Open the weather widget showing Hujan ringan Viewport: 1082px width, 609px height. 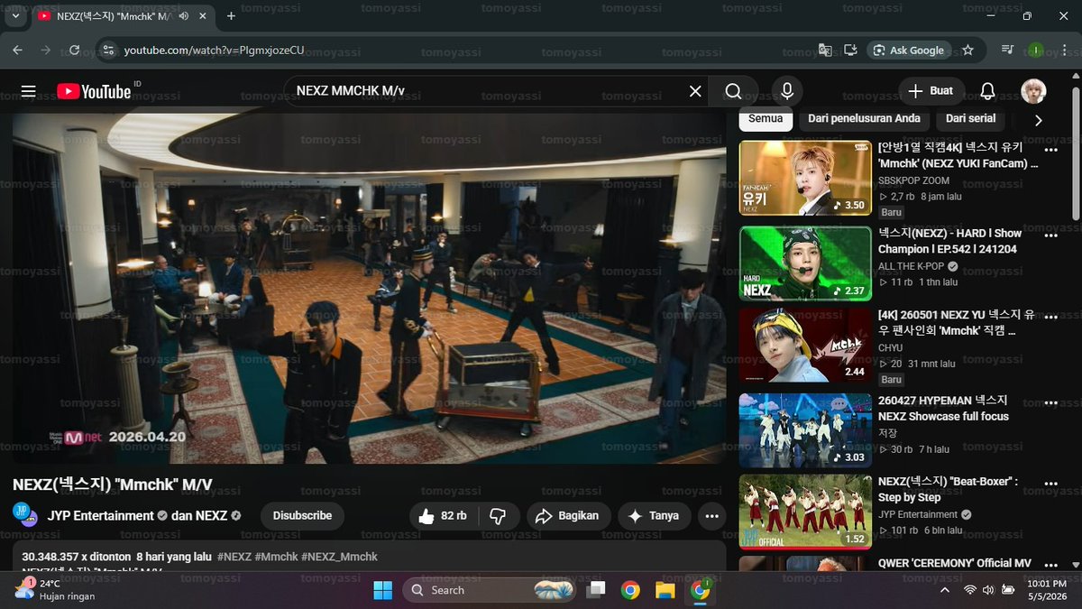point(56,590)
